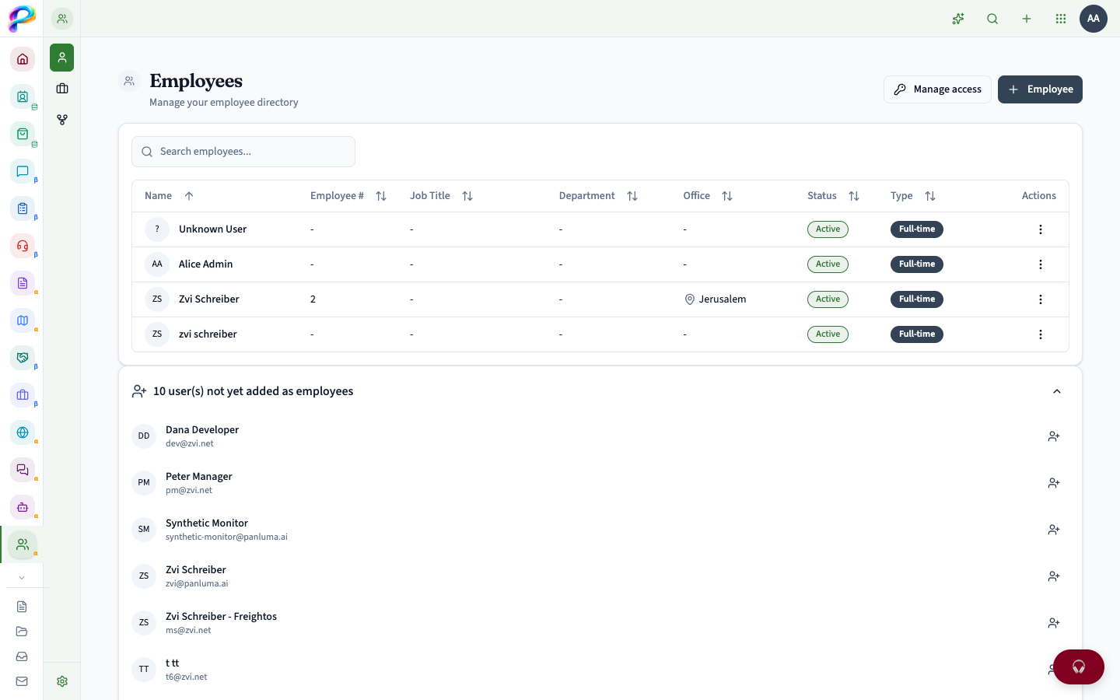Image resolution: width=1120 pixels, height=700 pixels.
Task: Open the app grid launcher
Action: click(x=1061, y=19)
